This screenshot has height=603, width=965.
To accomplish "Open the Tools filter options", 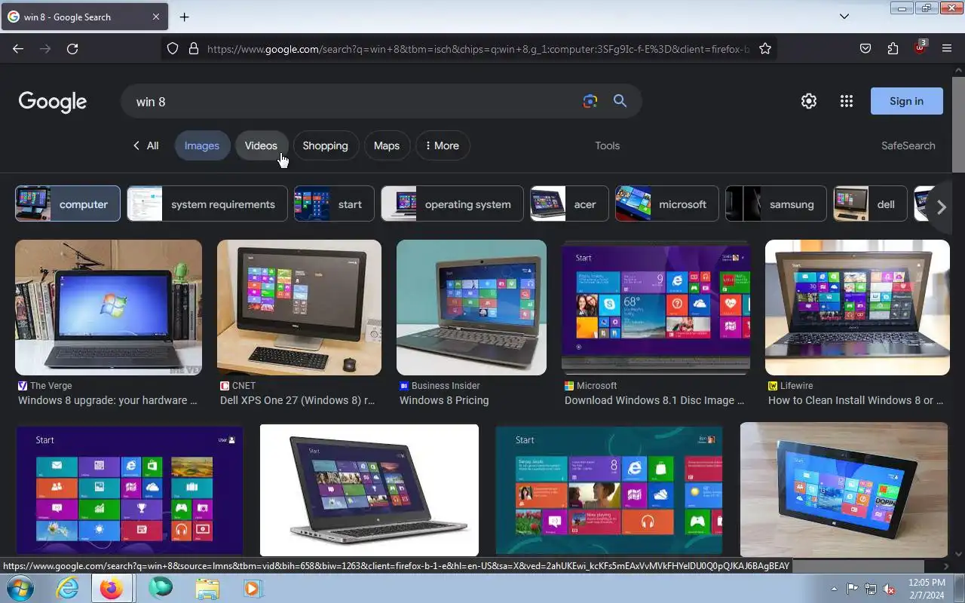I will pyautogui.click(x=607, y=145).
